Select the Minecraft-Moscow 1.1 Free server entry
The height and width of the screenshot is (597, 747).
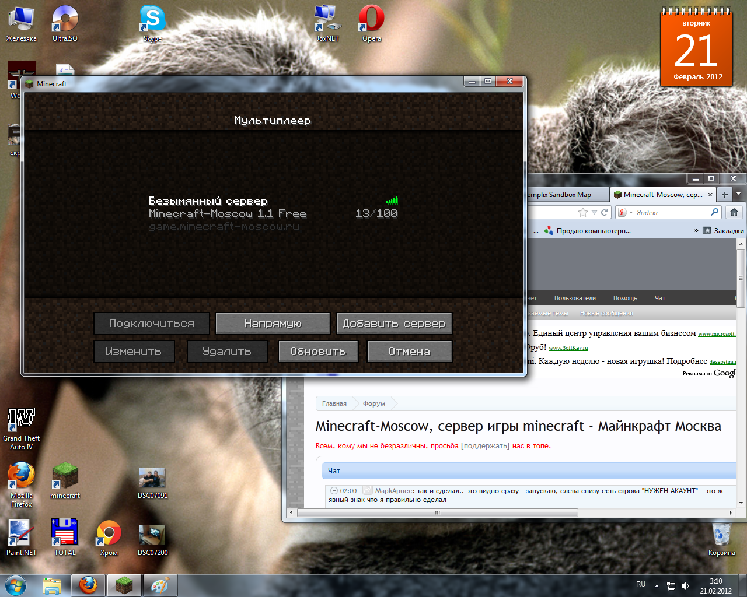point(273,214)
